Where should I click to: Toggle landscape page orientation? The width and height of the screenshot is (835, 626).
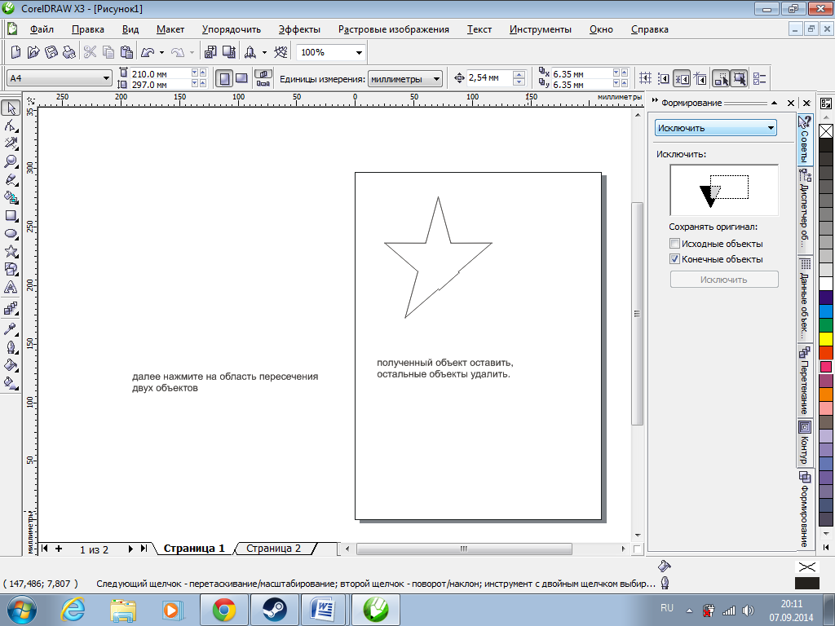(x=241, y=78)
